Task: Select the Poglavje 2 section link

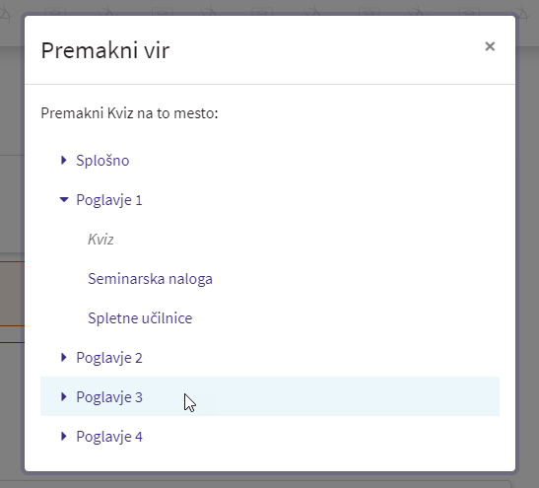Action: point(109,358)
